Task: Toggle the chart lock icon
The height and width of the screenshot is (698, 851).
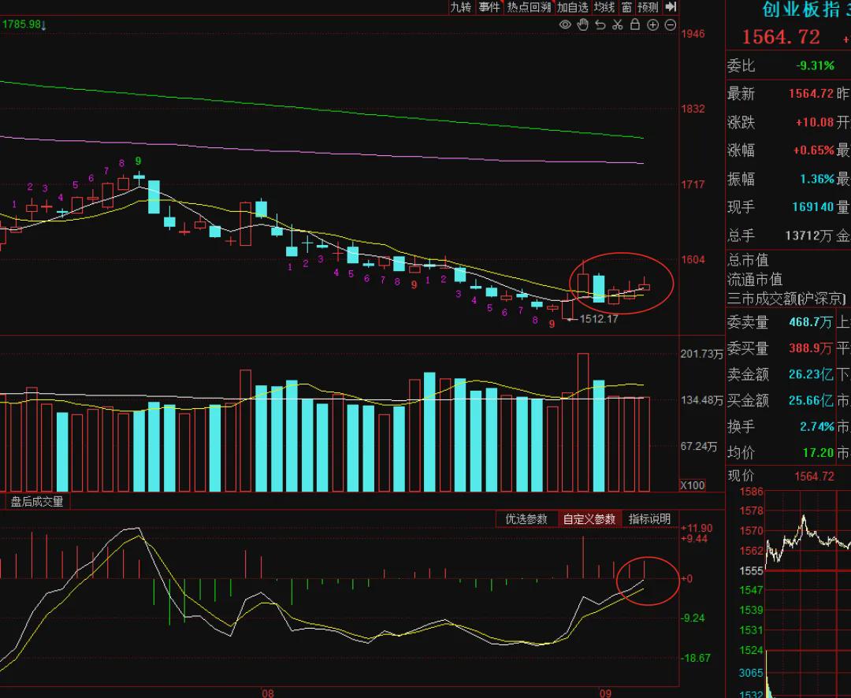Action: (635, 24)
